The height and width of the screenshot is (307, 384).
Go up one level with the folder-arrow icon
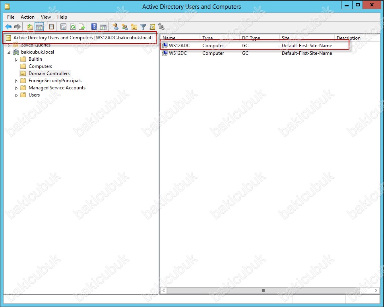[30, 27]
